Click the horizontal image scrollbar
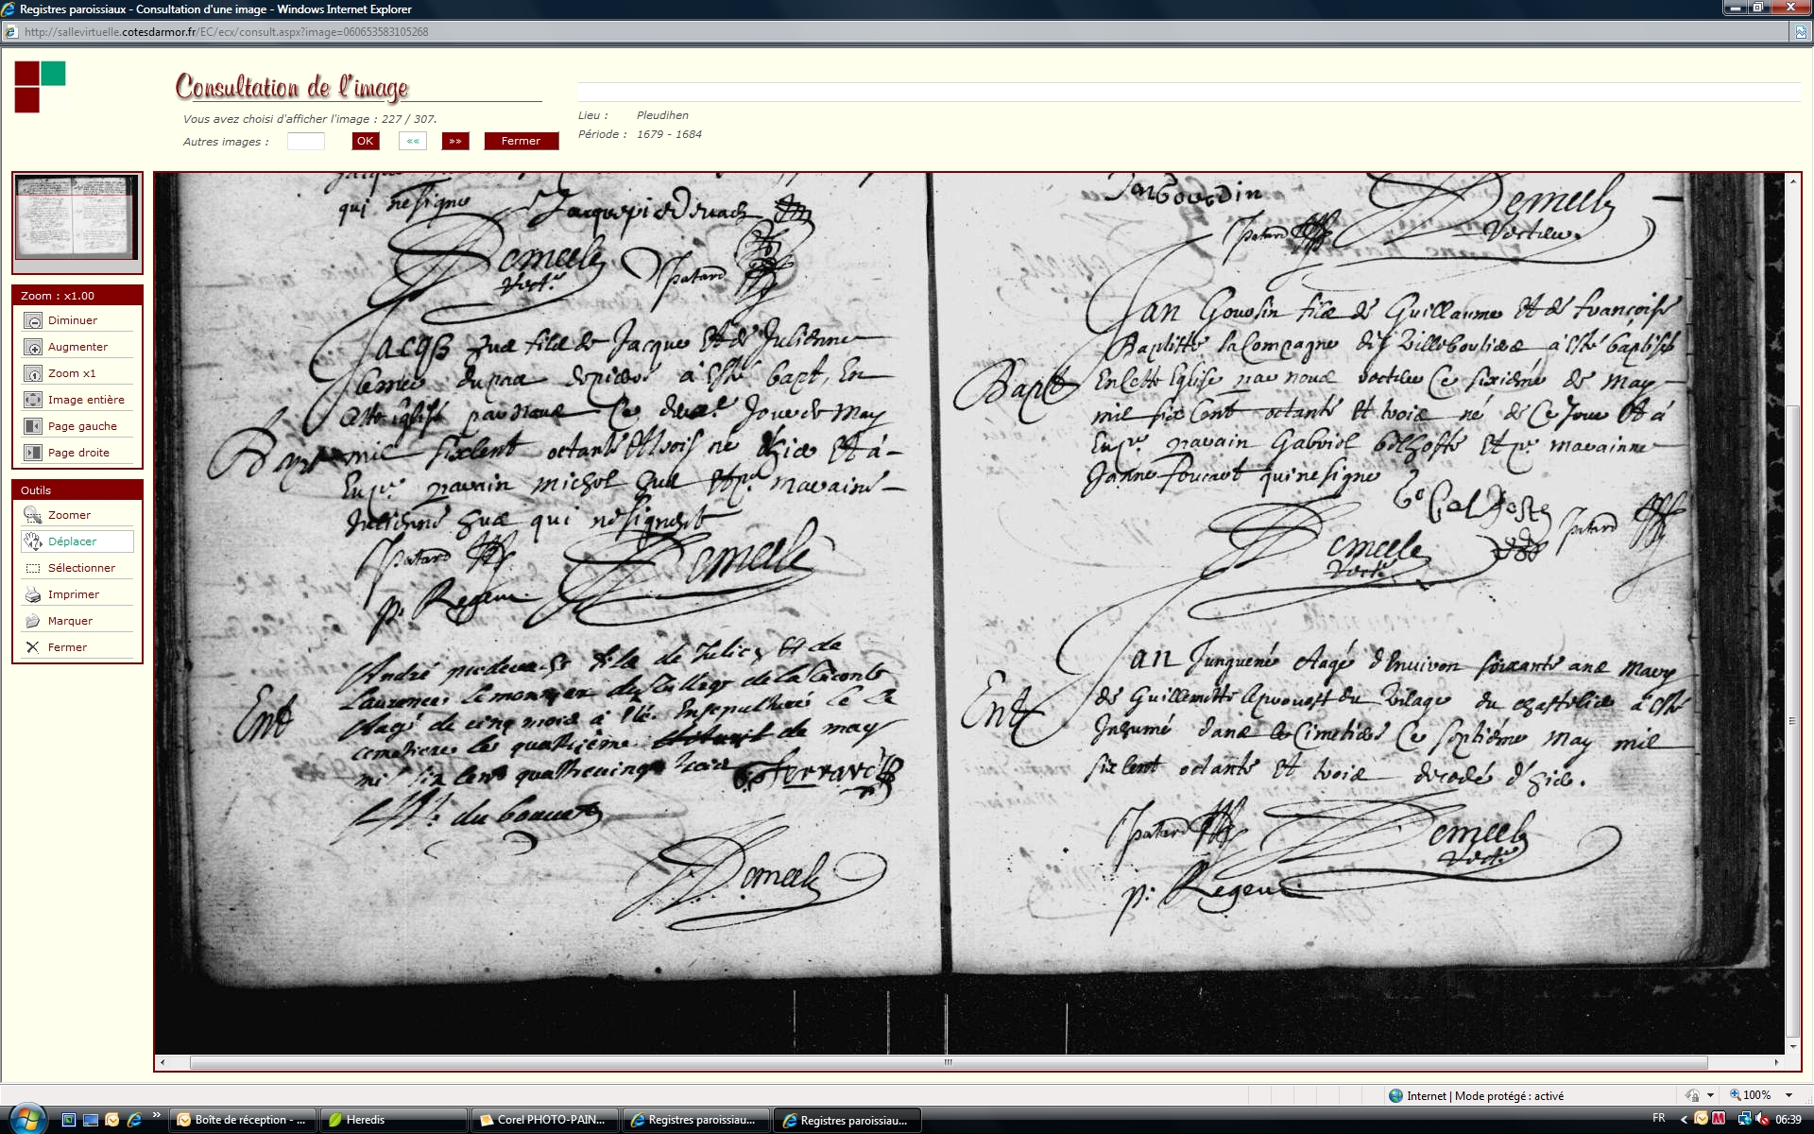 coord(948,1062)
